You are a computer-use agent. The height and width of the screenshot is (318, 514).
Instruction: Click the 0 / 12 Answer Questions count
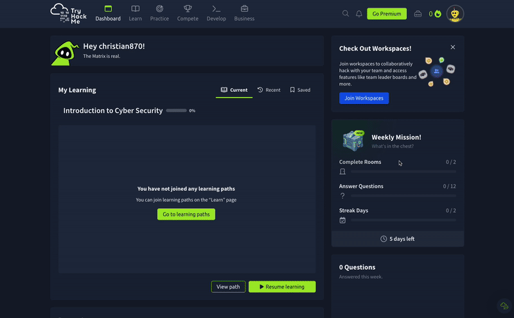pyautogui.click(x=449, y=186)
